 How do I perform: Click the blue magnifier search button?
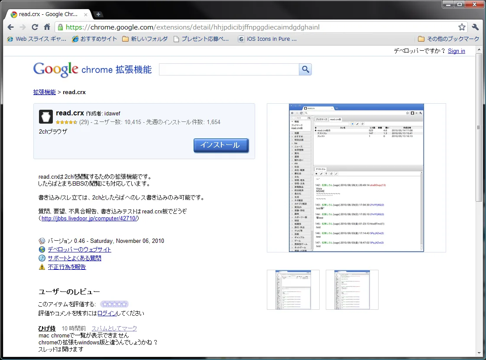tap(305, 69)
